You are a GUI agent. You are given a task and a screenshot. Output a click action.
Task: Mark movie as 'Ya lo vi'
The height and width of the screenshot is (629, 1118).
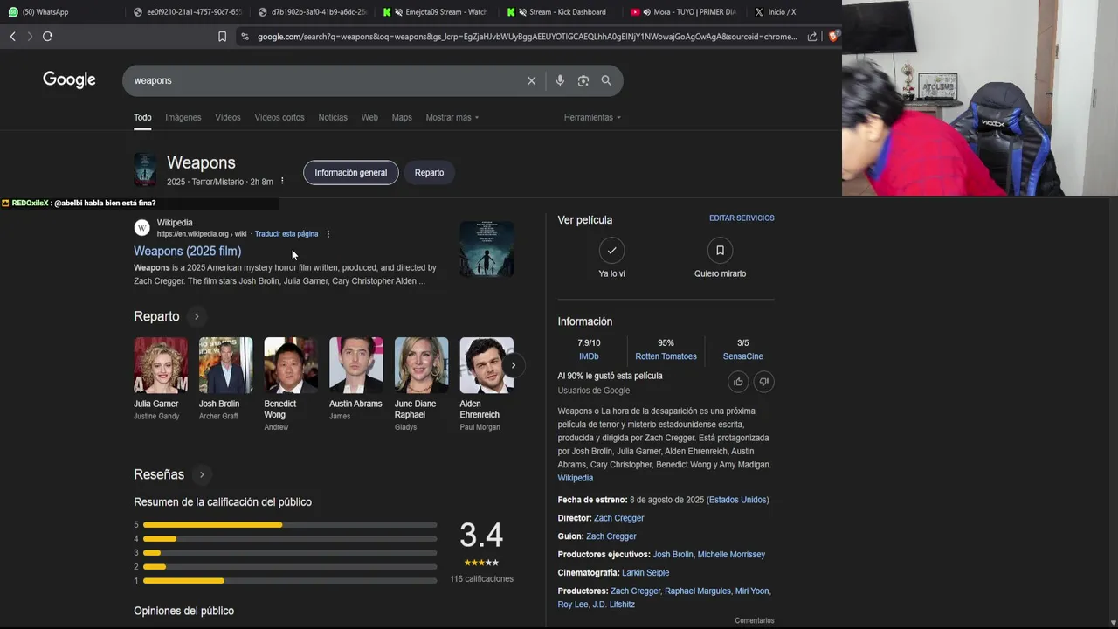point(611,251)
